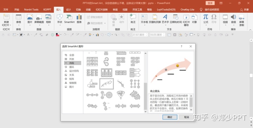Click the SmartArt icon in the ribbon
This screenshot has width=253, height=128.
(x=69, y=17)
